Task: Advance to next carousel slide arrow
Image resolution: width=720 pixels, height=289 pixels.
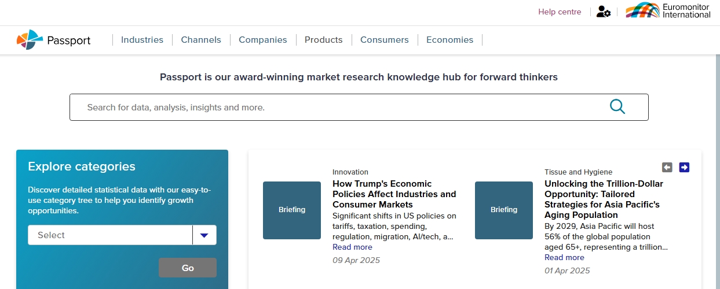Action: (x=684, y=167)
